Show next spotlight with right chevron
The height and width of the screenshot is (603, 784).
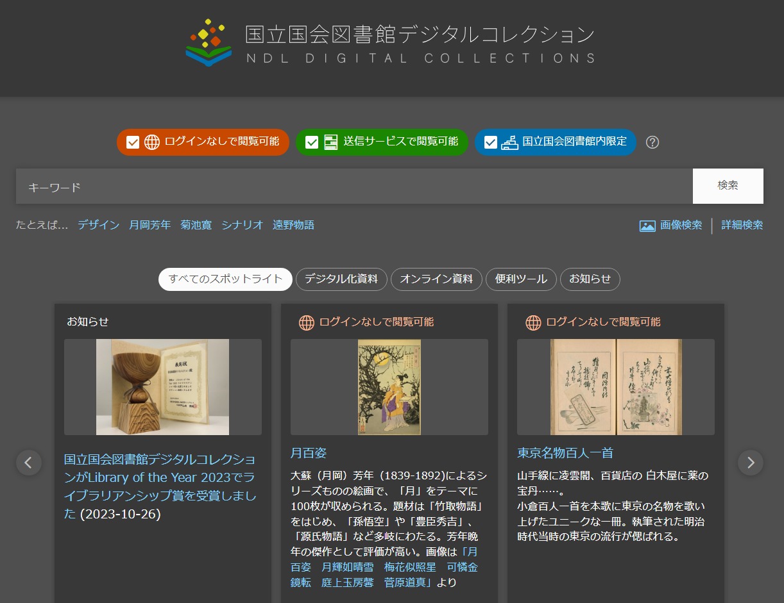751,462
